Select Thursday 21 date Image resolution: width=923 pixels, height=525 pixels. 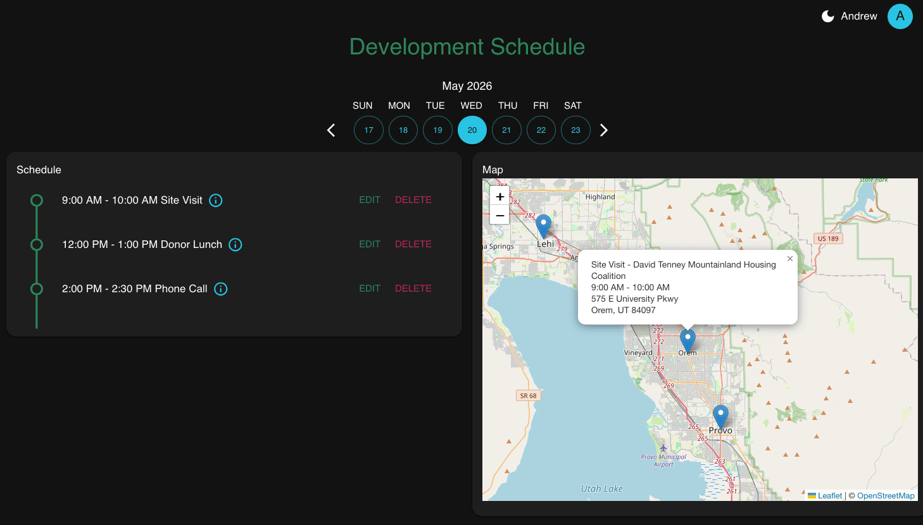tap(506, 130)
